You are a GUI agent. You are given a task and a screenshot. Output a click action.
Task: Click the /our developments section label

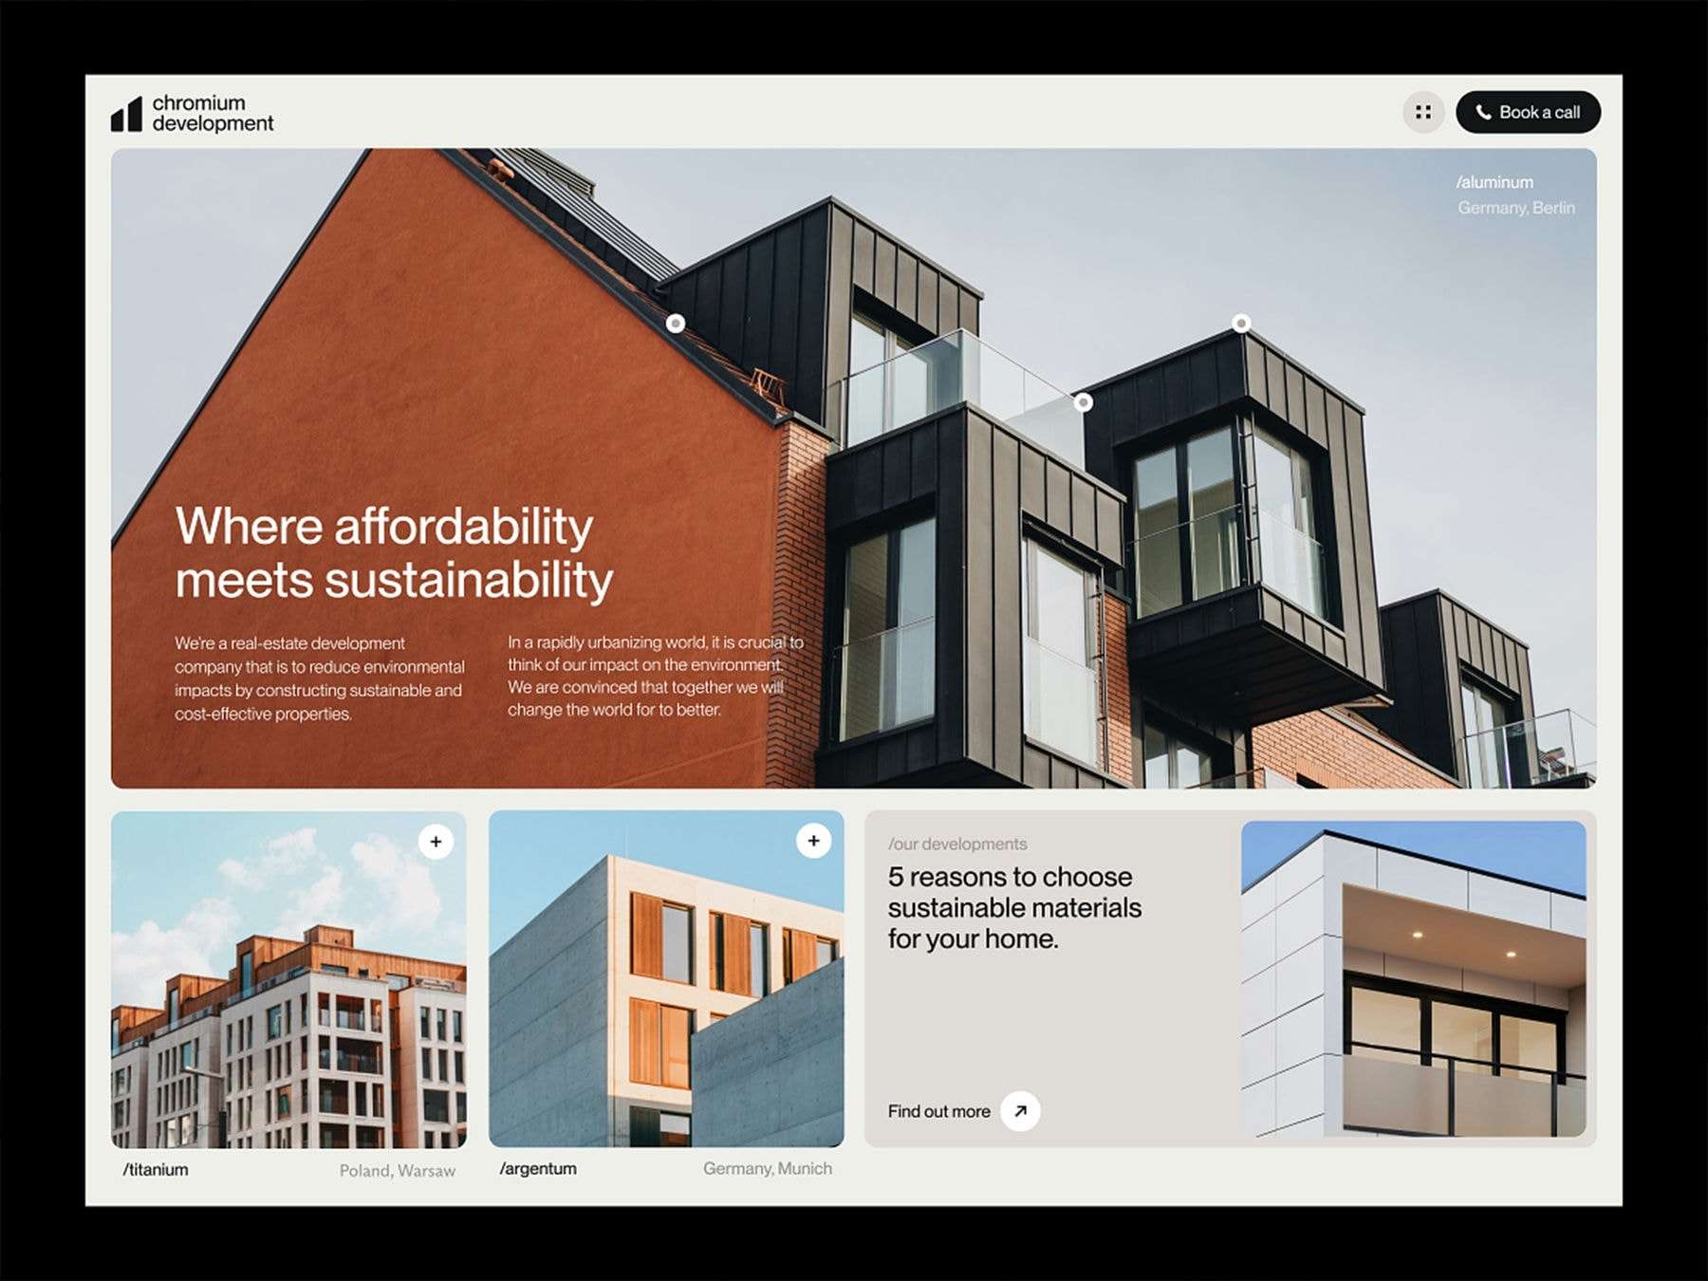[957, 844]
